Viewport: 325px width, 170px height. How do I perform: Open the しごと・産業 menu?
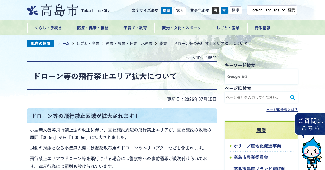pyautogui.click(x=228, y=28)
